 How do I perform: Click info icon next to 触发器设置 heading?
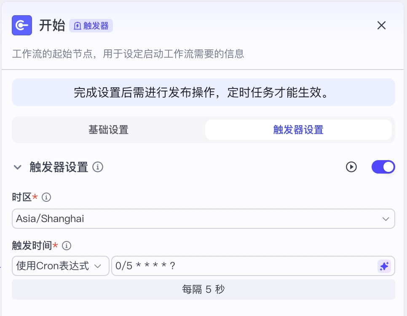98,167
